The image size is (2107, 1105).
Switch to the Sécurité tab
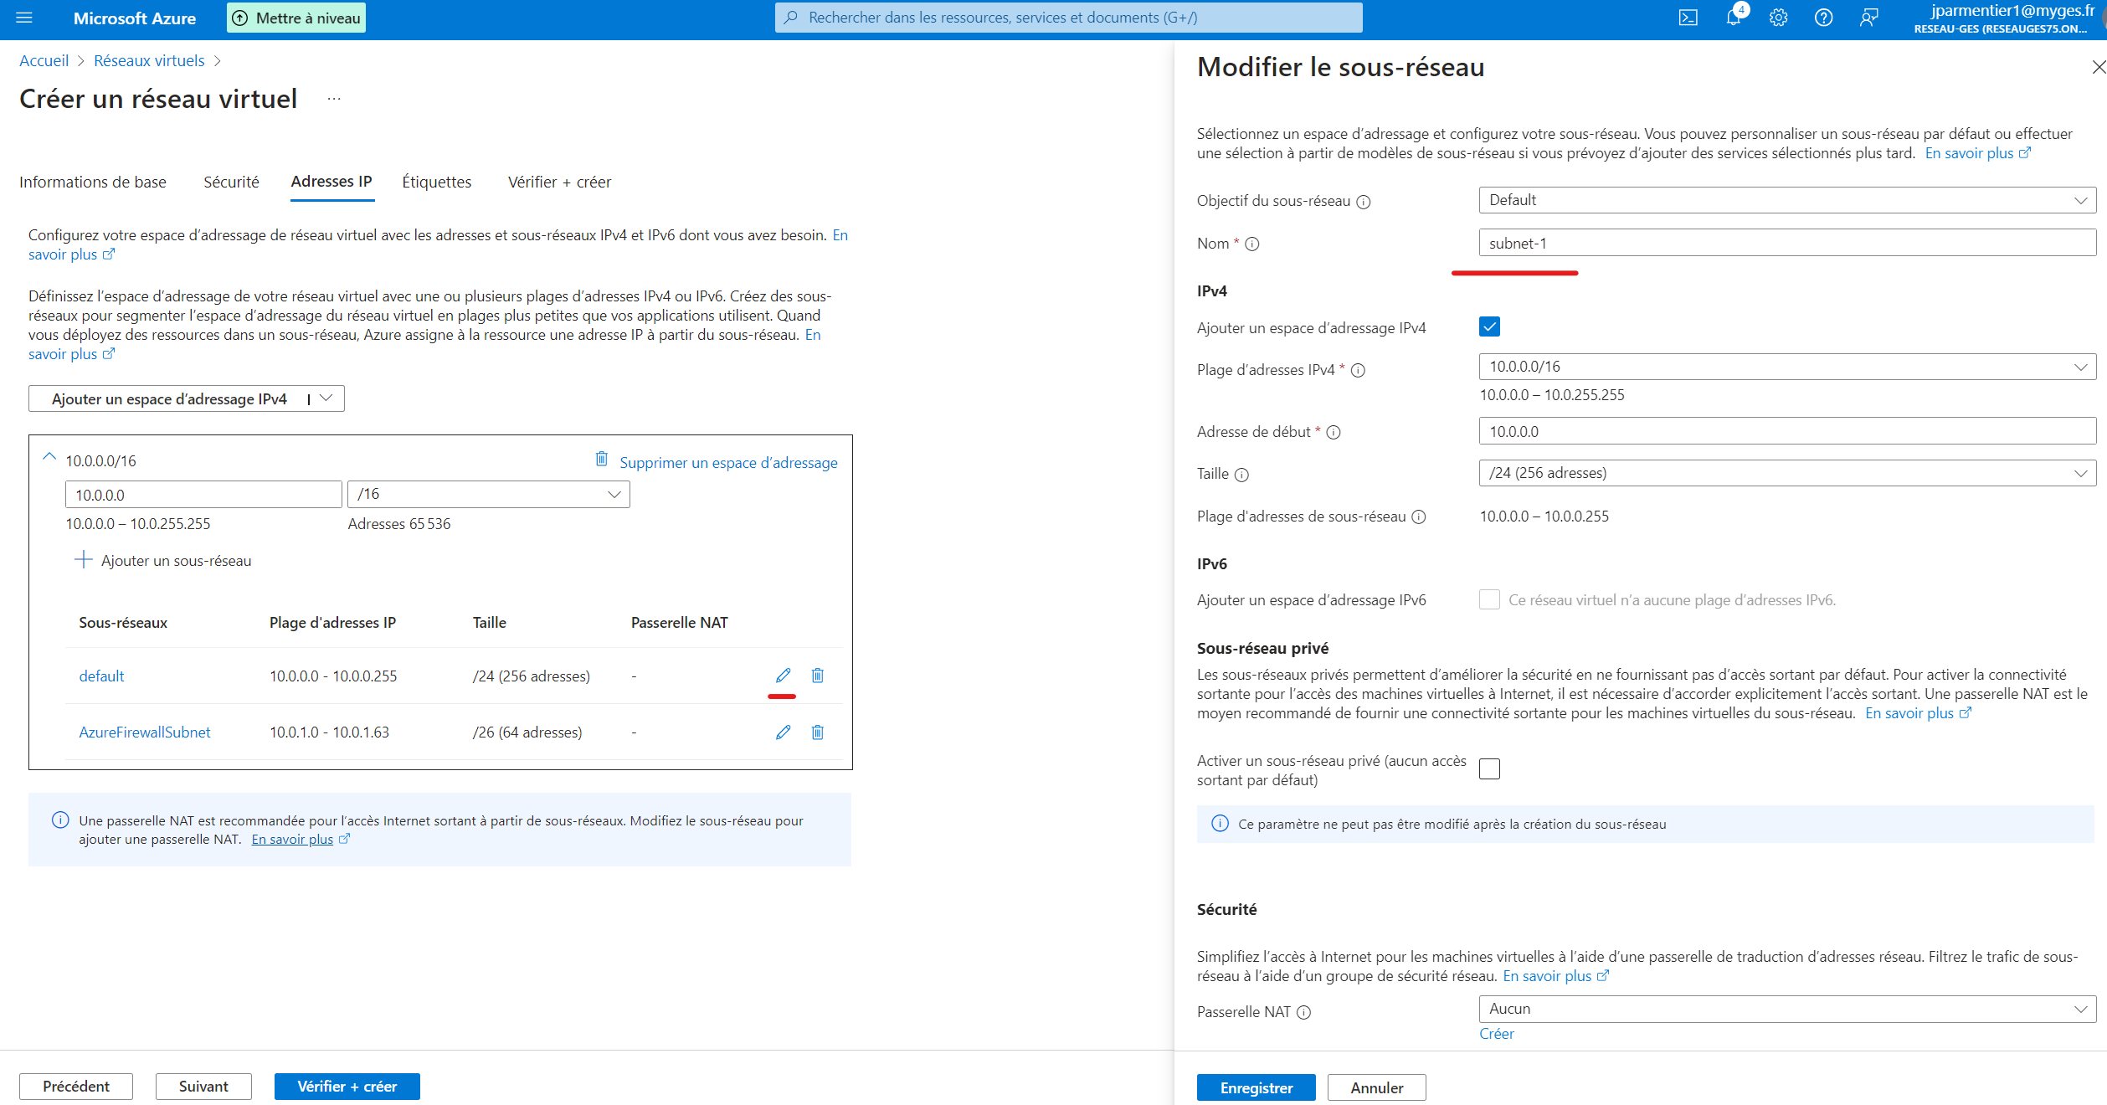231,182
